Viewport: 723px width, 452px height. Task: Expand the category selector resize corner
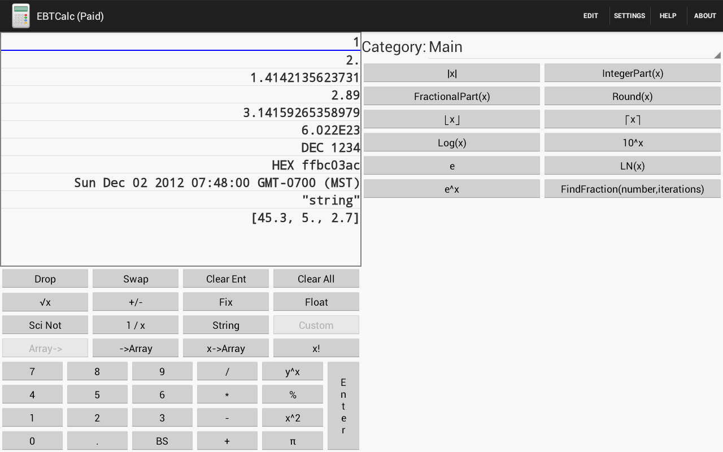tap(717, 55)
